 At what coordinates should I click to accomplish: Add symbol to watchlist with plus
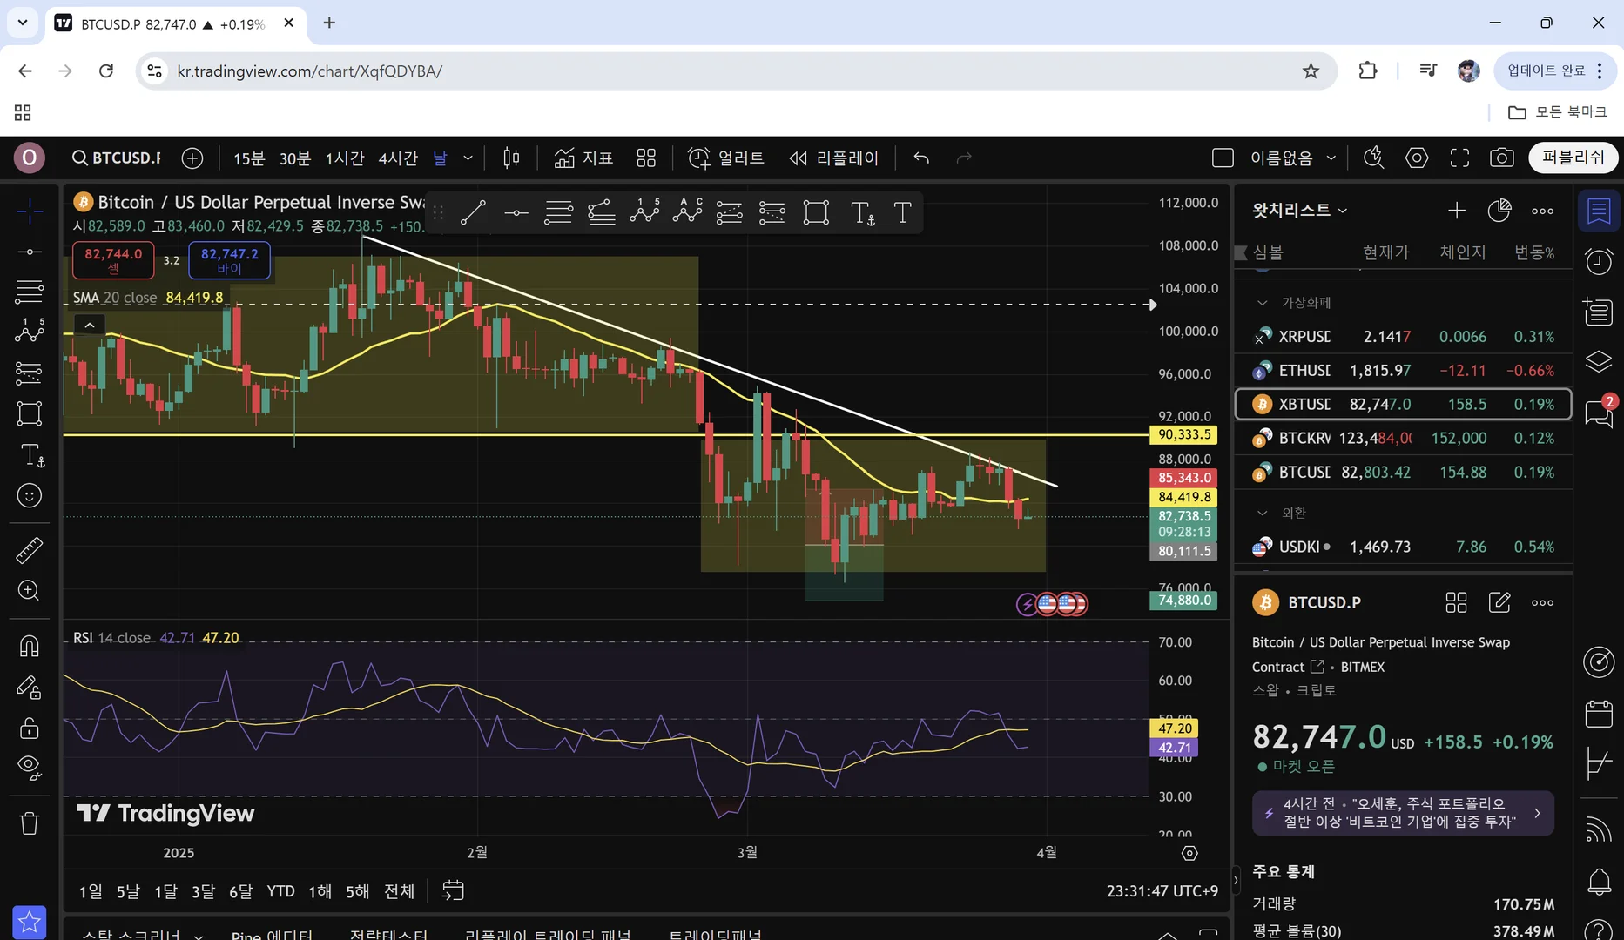point(1456,211)
